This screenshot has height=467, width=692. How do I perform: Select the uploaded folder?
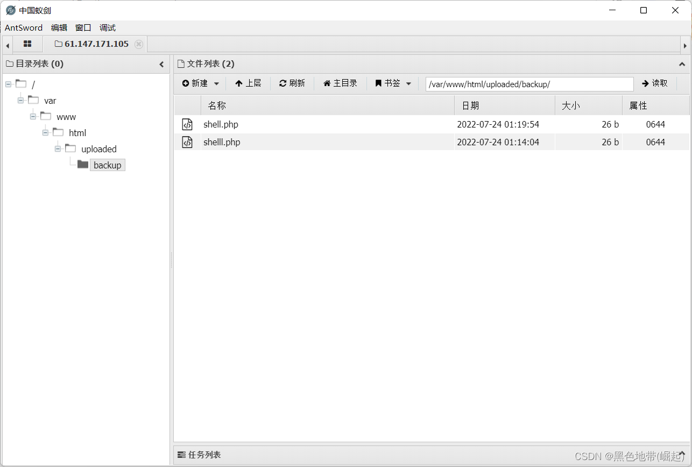pos(99,149)
